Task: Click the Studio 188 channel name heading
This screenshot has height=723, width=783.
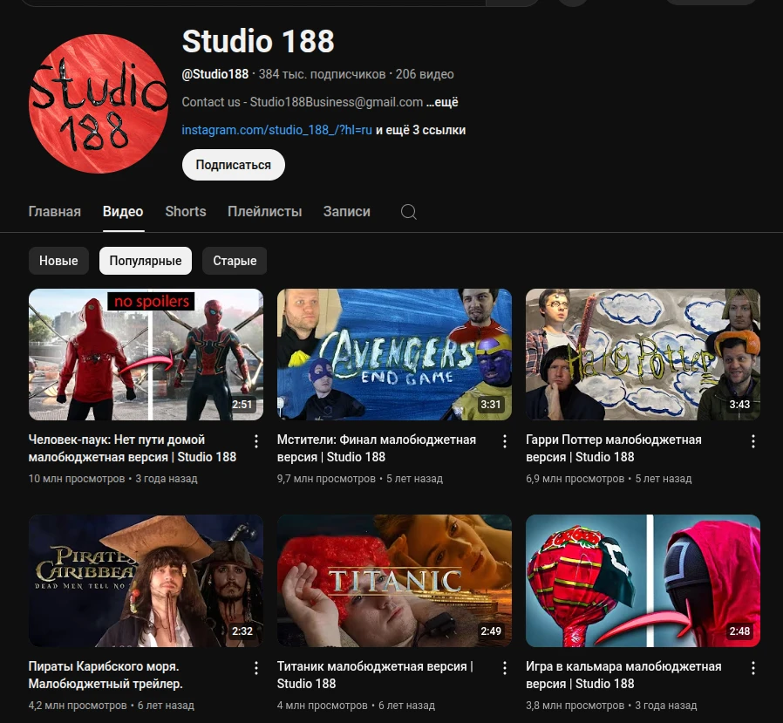Action: pos(258,41)
